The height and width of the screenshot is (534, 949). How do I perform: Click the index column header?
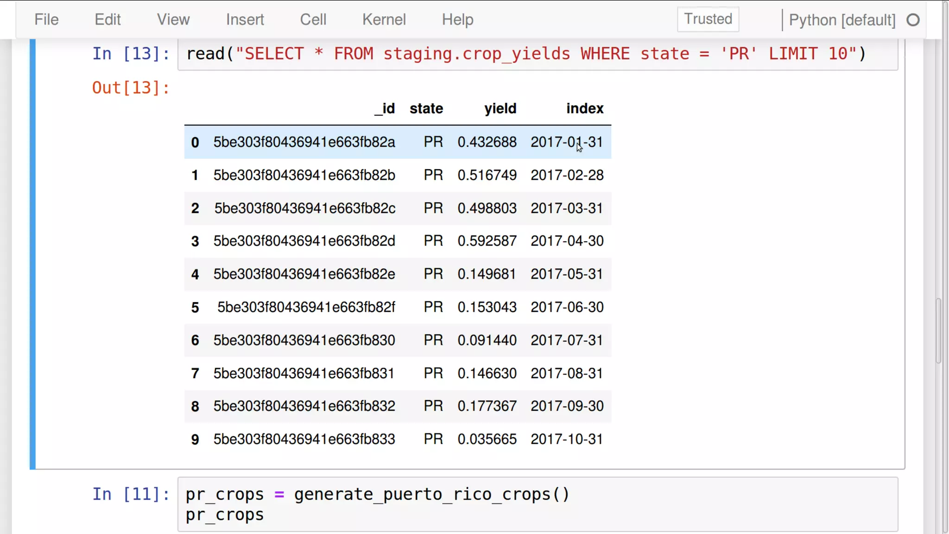point(584,108)
